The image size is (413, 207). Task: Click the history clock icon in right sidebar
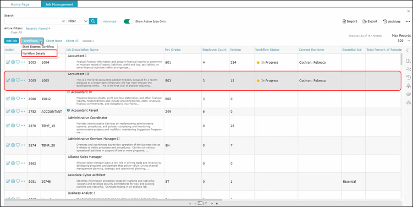[x=408, y=77]
